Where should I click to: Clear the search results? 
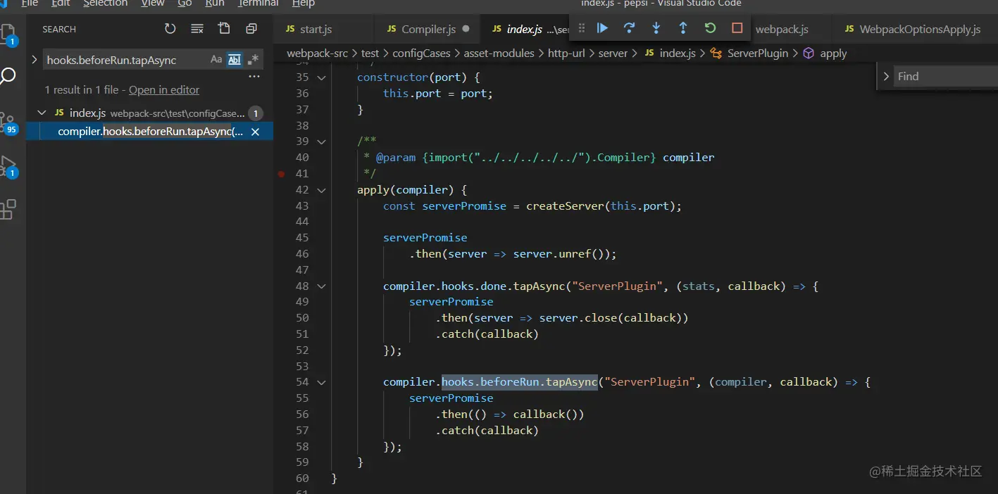(197, 29)
